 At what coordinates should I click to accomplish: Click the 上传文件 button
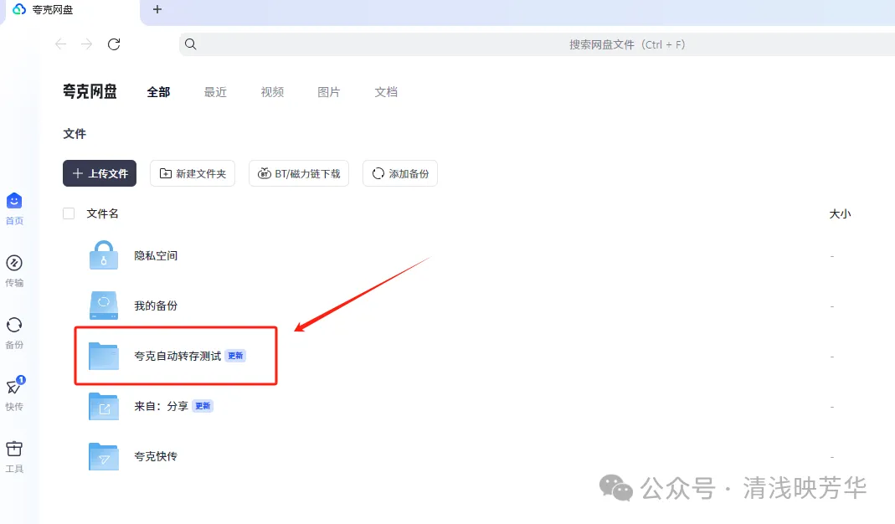click(100, 173)
